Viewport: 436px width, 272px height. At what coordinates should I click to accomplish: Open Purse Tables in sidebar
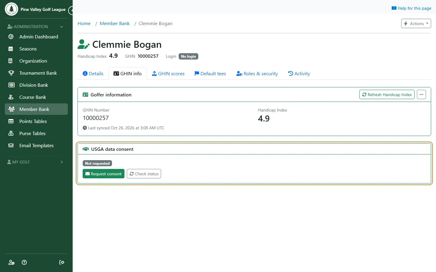[x=36, y=133]
